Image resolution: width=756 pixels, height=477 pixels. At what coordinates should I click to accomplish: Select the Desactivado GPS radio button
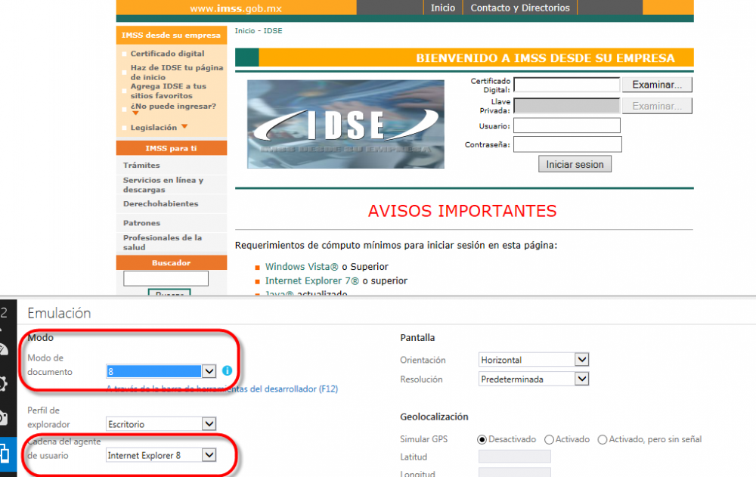(482, 439)
